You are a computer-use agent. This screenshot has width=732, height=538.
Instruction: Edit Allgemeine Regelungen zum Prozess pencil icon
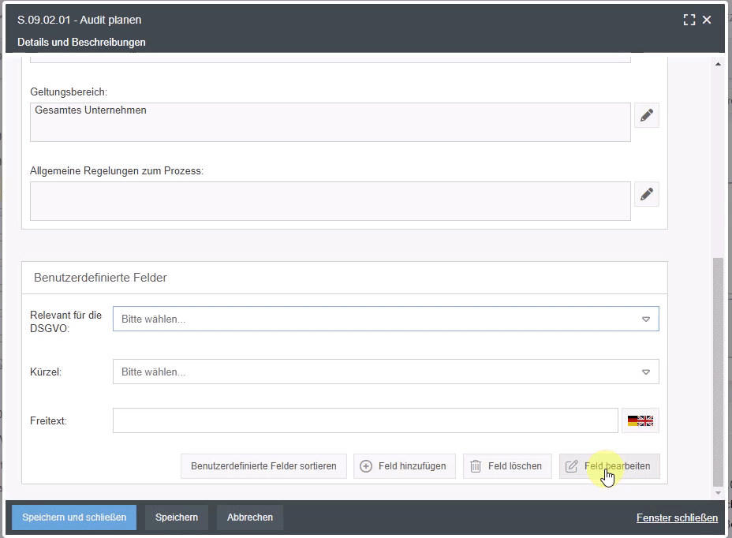coord(647,194)
